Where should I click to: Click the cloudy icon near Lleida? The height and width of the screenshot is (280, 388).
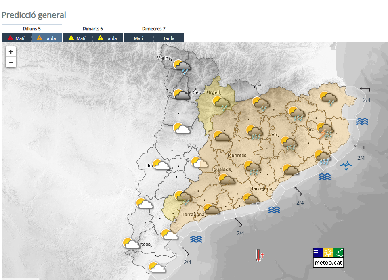[x=161, y=164]
